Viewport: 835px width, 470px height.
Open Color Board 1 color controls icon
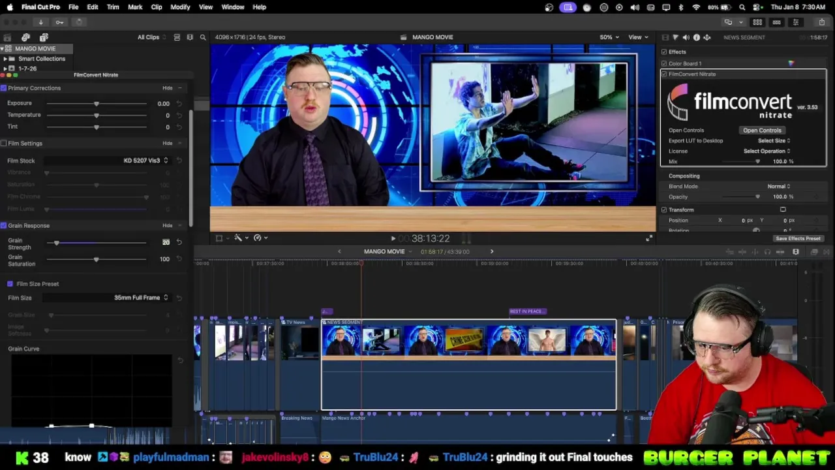click(x=791, y=63)
